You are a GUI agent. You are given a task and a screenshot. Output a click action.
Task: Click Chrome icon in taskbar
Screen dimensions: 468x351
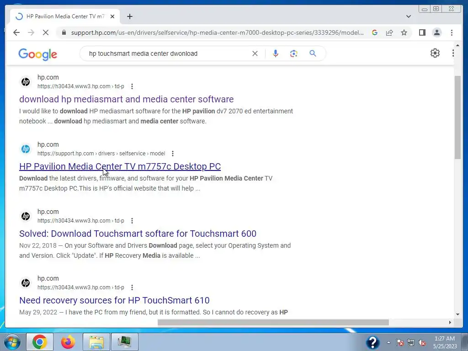(x=40, y=342)
